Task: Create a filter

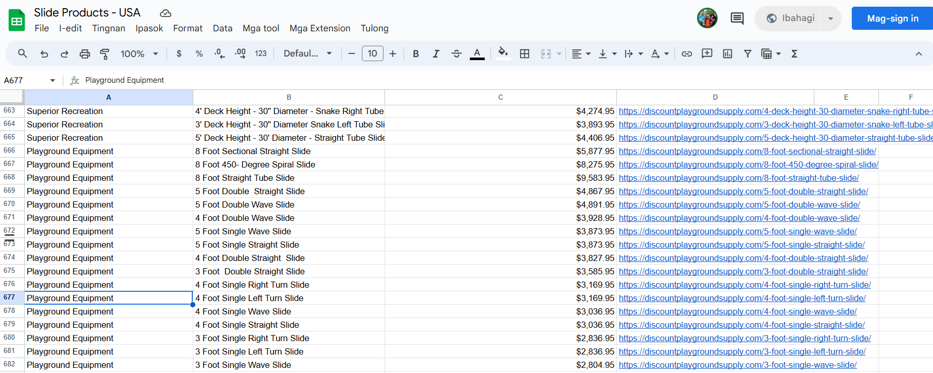Action: [x=748, y=53]
